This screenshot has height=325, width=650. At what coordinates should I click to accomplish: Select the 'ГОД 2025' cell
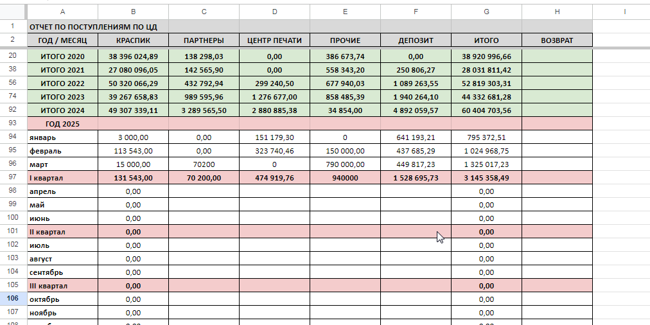coord(62,123)
